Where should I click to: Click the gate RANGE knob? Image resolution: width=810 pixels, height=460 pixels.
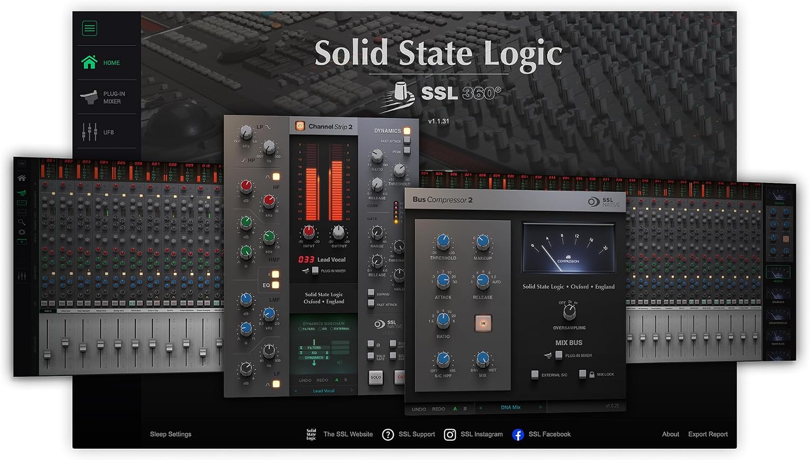[x=377, y=233]
